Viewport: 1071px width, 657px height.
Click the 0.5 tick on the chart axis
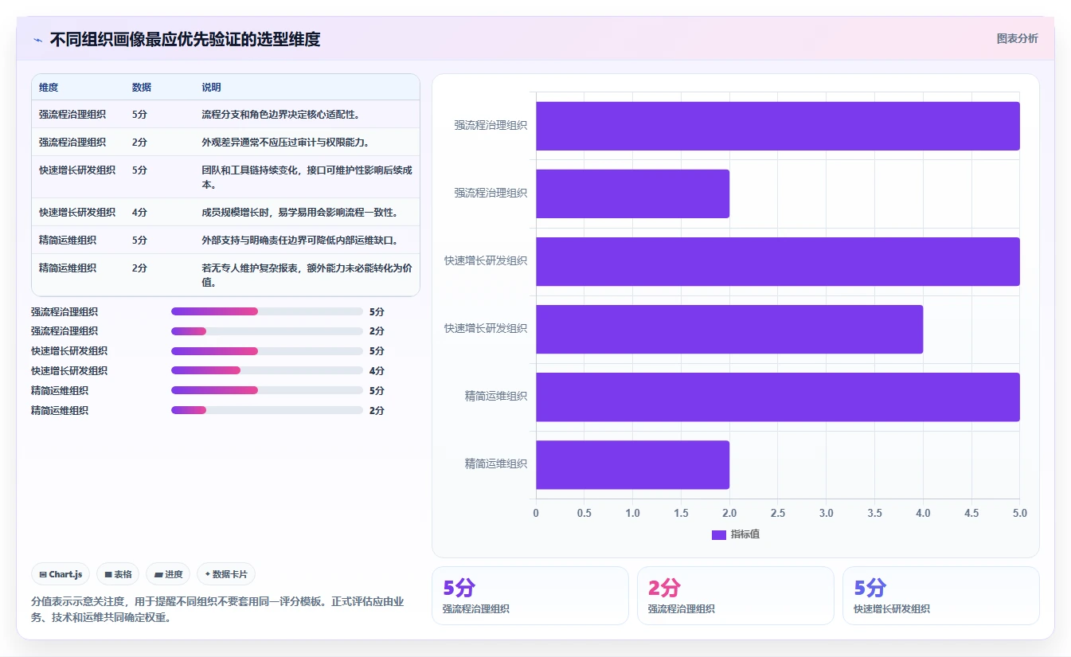584,514
